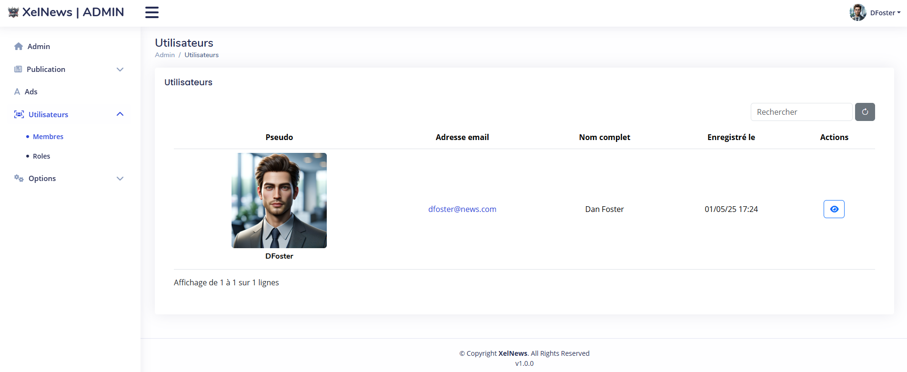Collapse the Utilisateurs menu chevron

coord(120,114)
